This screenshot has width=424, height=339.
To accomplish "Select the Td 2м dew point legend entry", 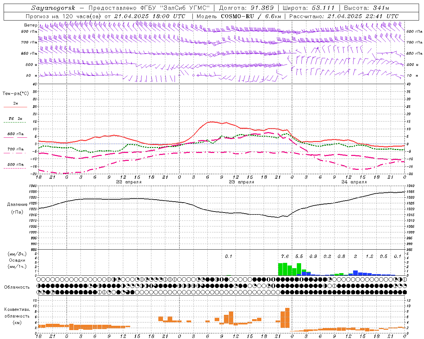I will point(16,119).
